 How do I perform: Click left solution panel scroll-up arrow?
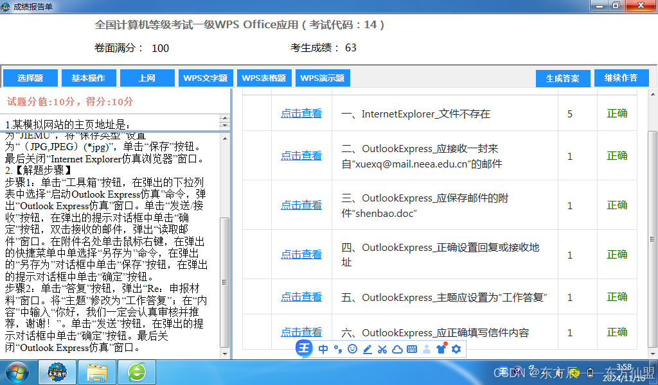coord(225,138)
